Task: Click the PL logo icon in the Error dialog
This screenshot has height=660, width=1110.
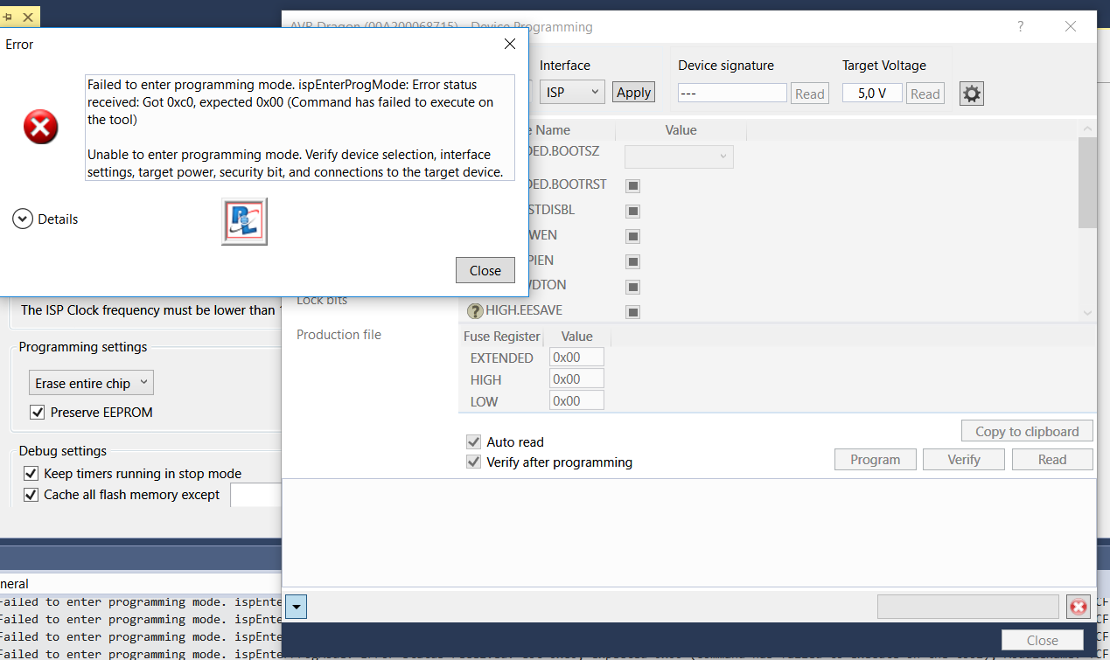Action: coord(244,222)
